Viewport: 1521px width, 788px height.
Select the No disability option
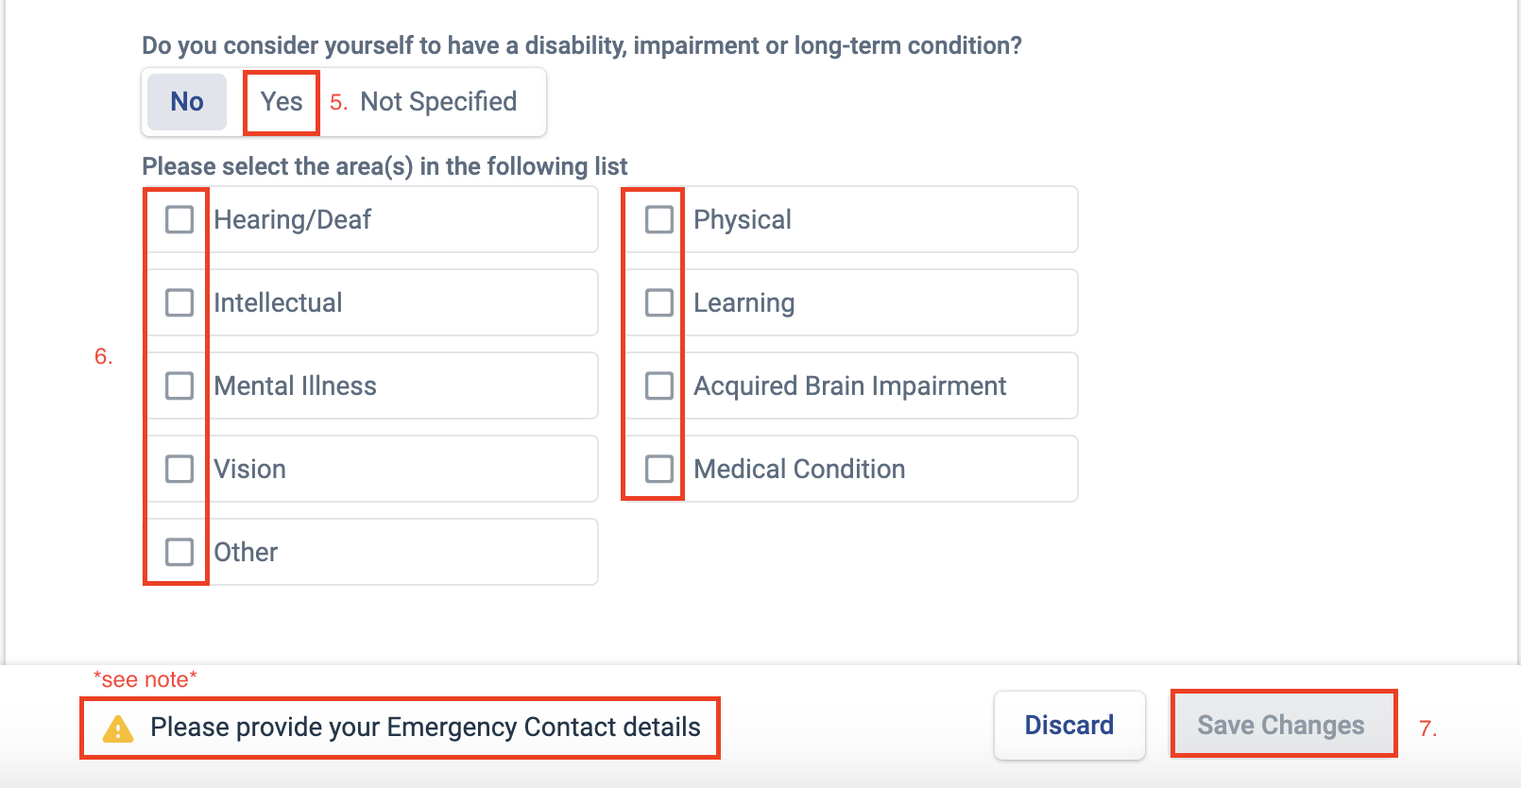tap(187, 102)
